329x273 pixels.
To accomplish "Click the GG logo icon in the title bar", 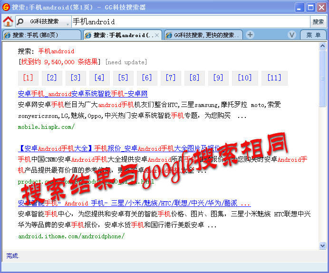I will 6,7.
